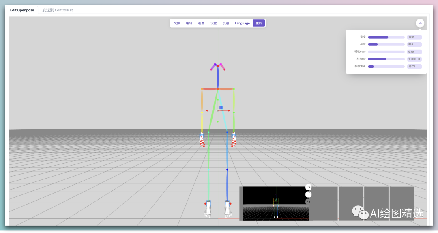Open the Language menu
The image size is (438, 233).
[x=242, y=23]
